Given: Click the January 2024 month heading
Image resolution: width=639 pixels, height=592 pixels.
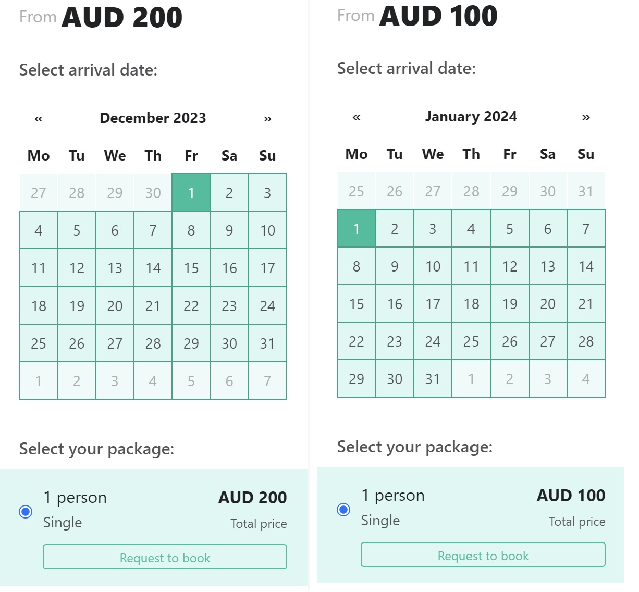Looking at the screenshot, I should (x=471, y=117).
